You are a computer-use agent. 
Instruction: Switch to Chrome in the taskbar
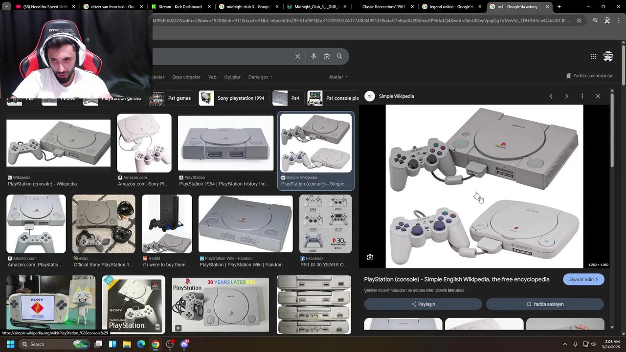[156, 344]
